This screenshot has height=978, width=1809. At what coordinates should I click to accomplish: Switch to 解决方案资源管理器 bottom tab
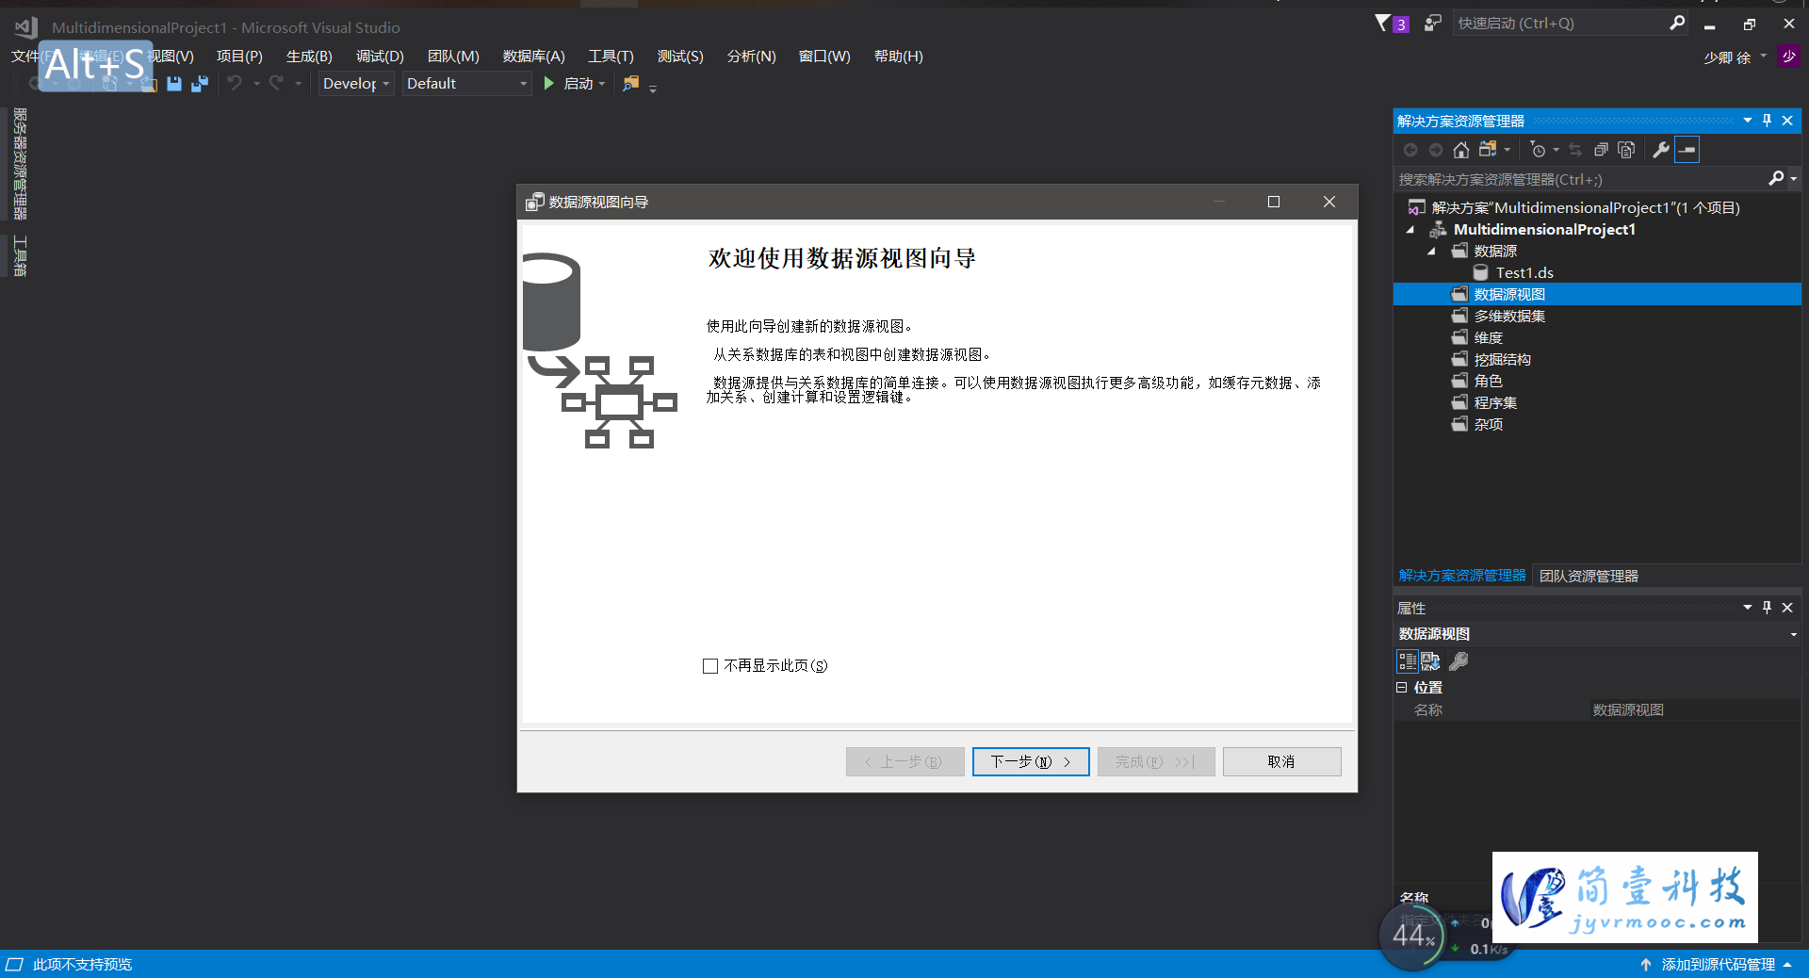pos(1462,576)
